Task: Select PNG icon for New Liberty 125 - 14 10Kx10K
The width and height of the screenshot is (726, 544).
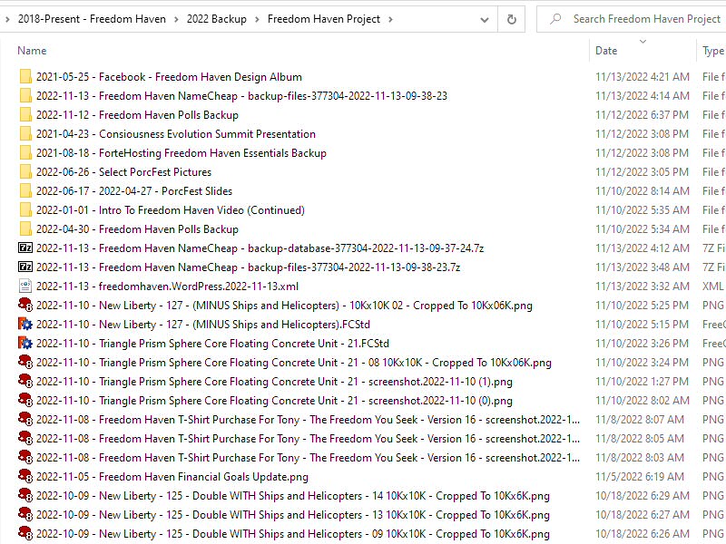Action: (x=25, y=495)
